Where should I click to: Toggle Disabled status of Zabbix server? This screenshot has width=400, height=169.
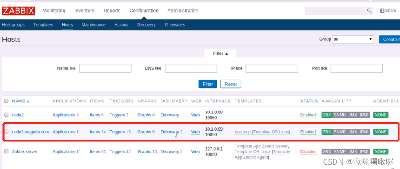coord(309,152)
